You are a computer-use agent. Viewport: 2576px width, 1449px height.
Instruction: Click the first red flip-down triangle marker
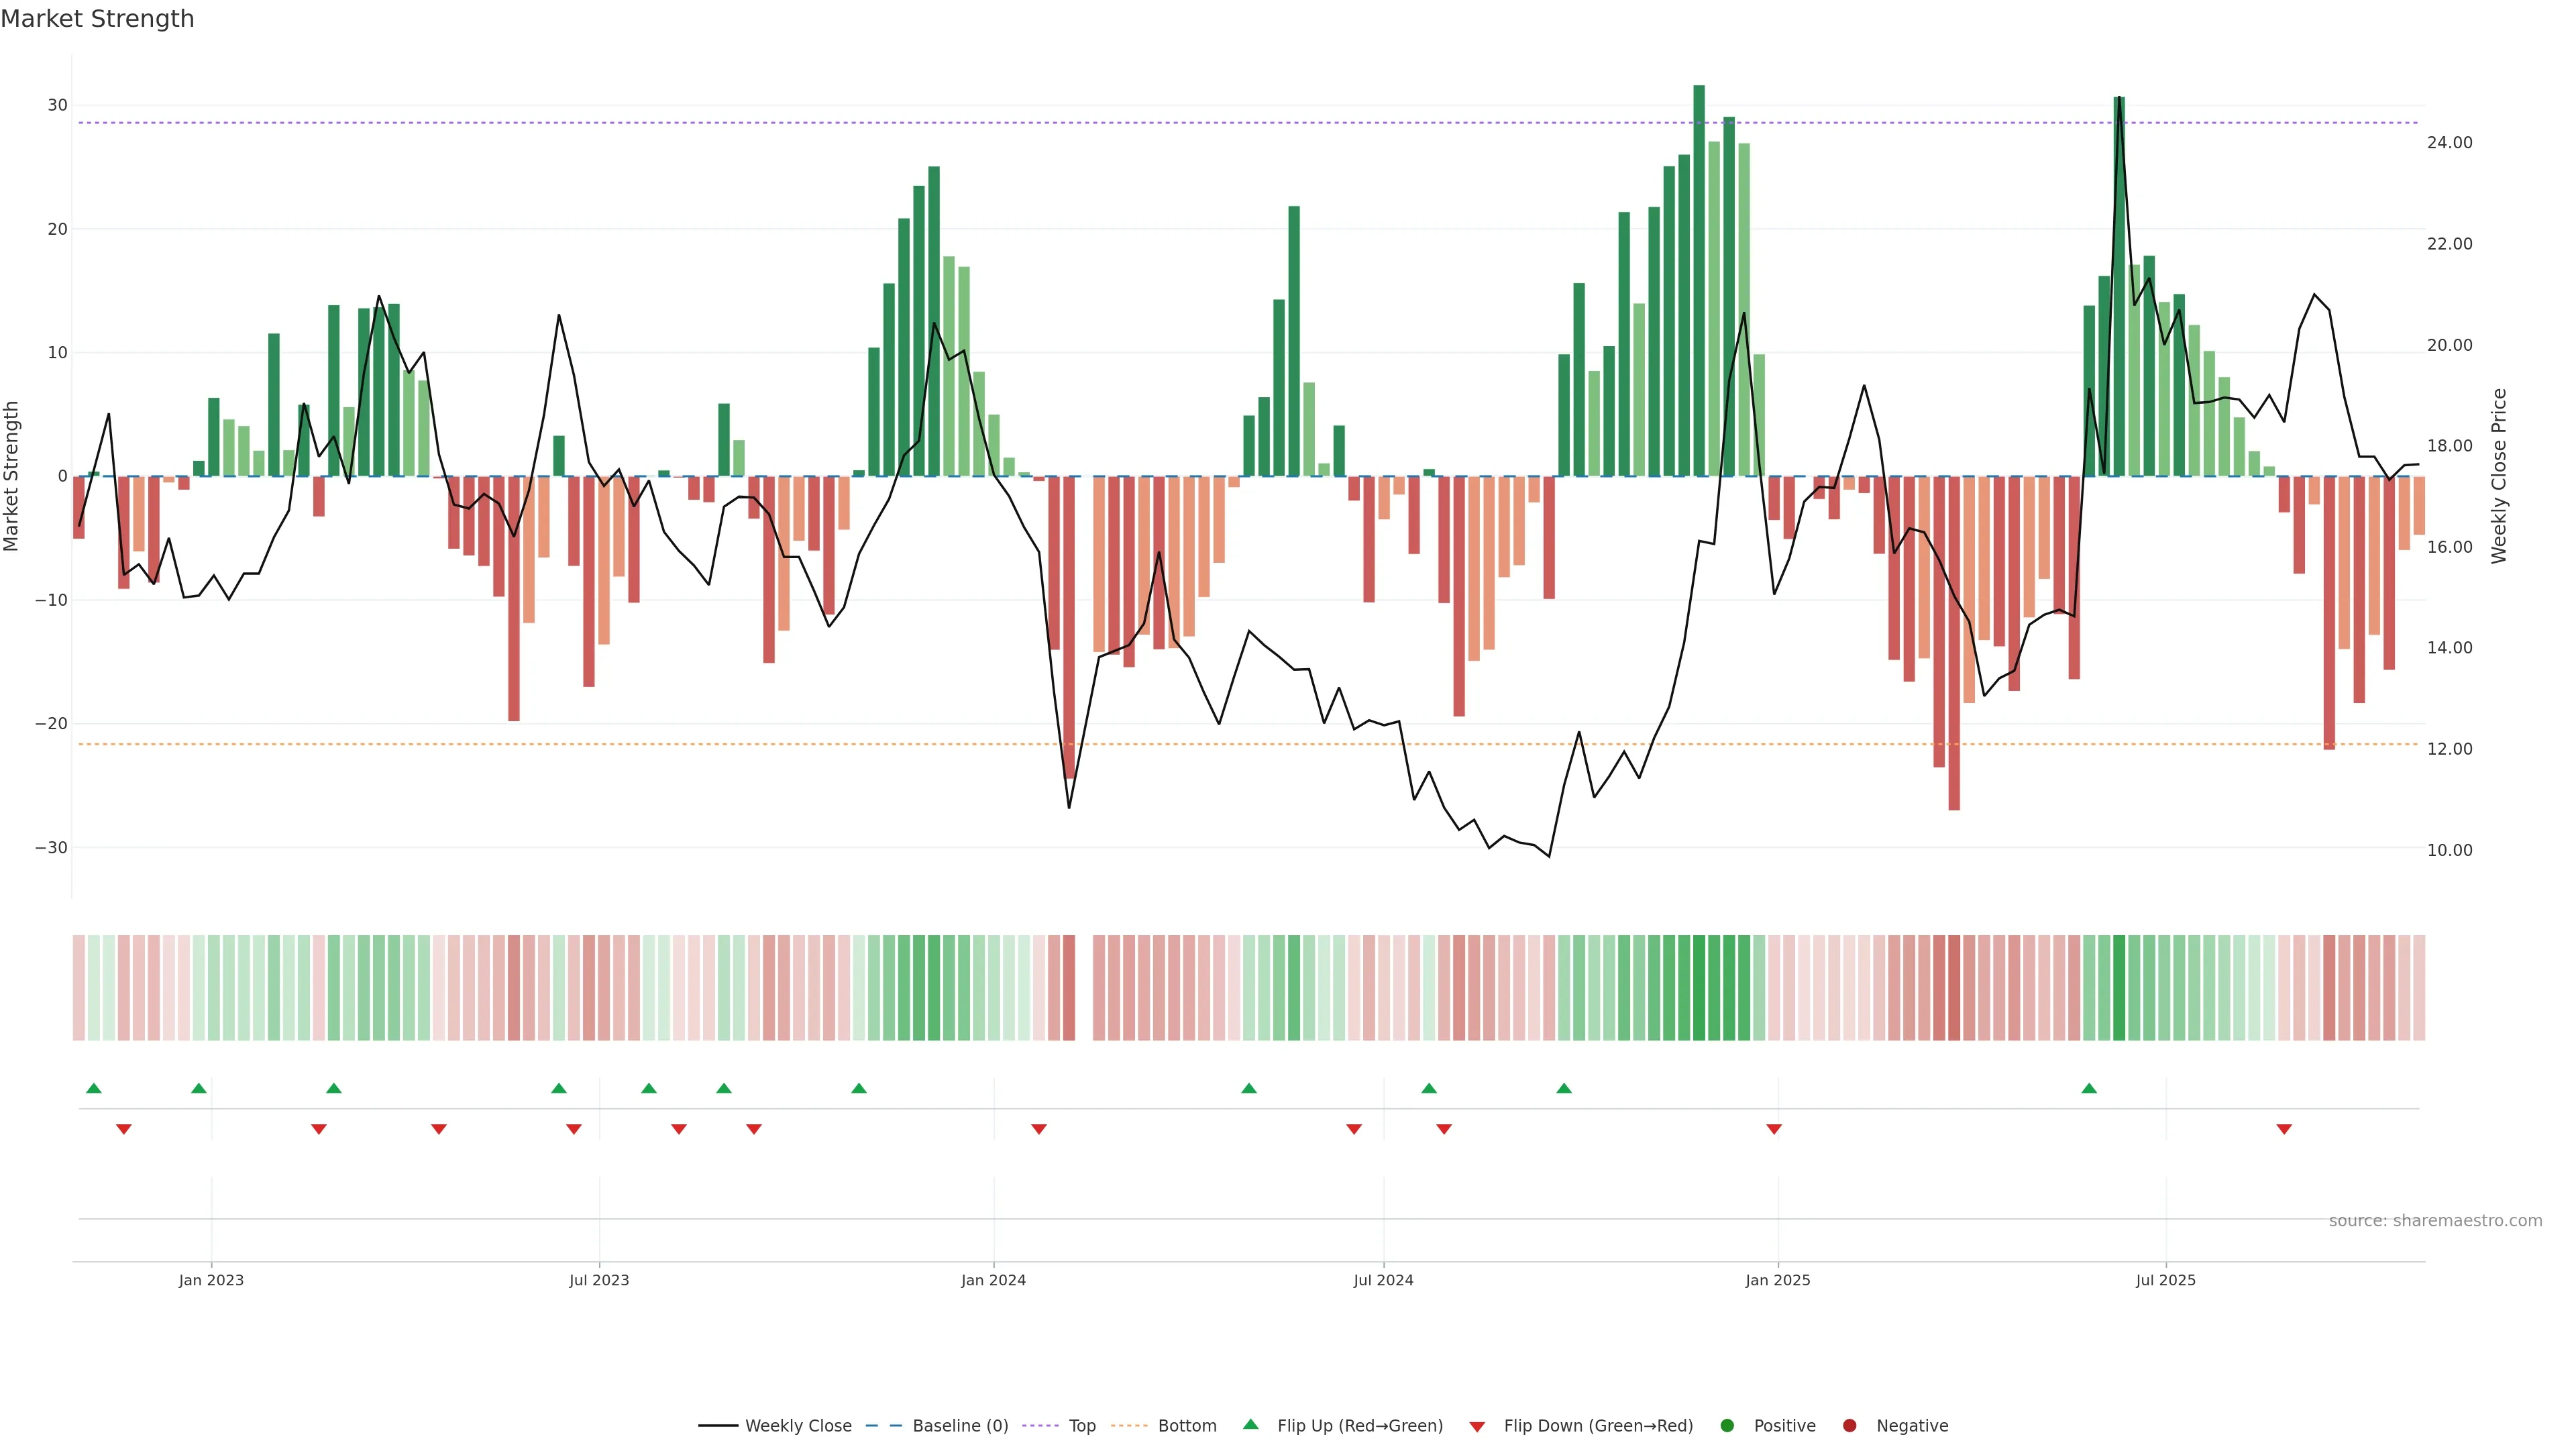(x=124, y=1129)
